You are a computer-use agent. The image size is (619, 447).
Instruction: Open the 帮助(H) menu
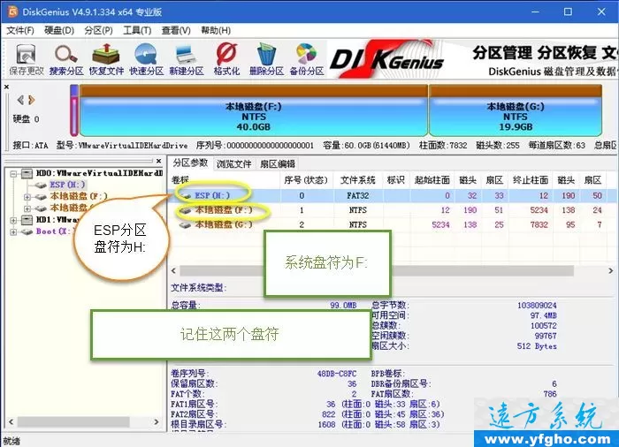[216, 30]
